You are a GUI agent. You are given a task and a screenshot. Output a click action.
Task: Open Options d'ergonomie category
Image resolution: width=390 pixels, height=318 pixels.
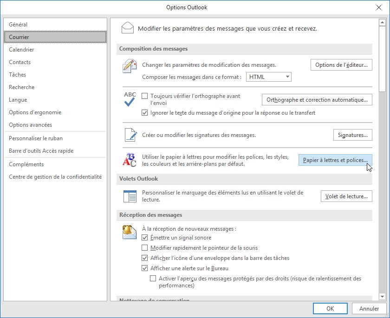55,112
